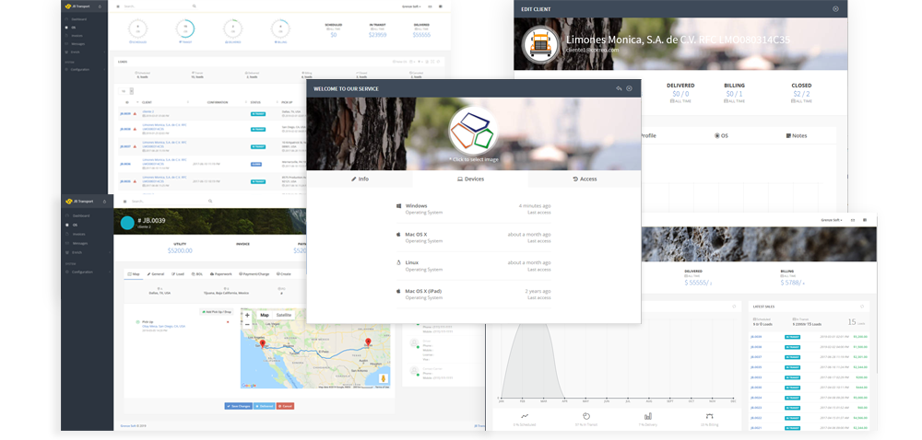922x440 pixels.
Task: Click refresh icon on Latest Sales panel
Action: click(861, 307)
